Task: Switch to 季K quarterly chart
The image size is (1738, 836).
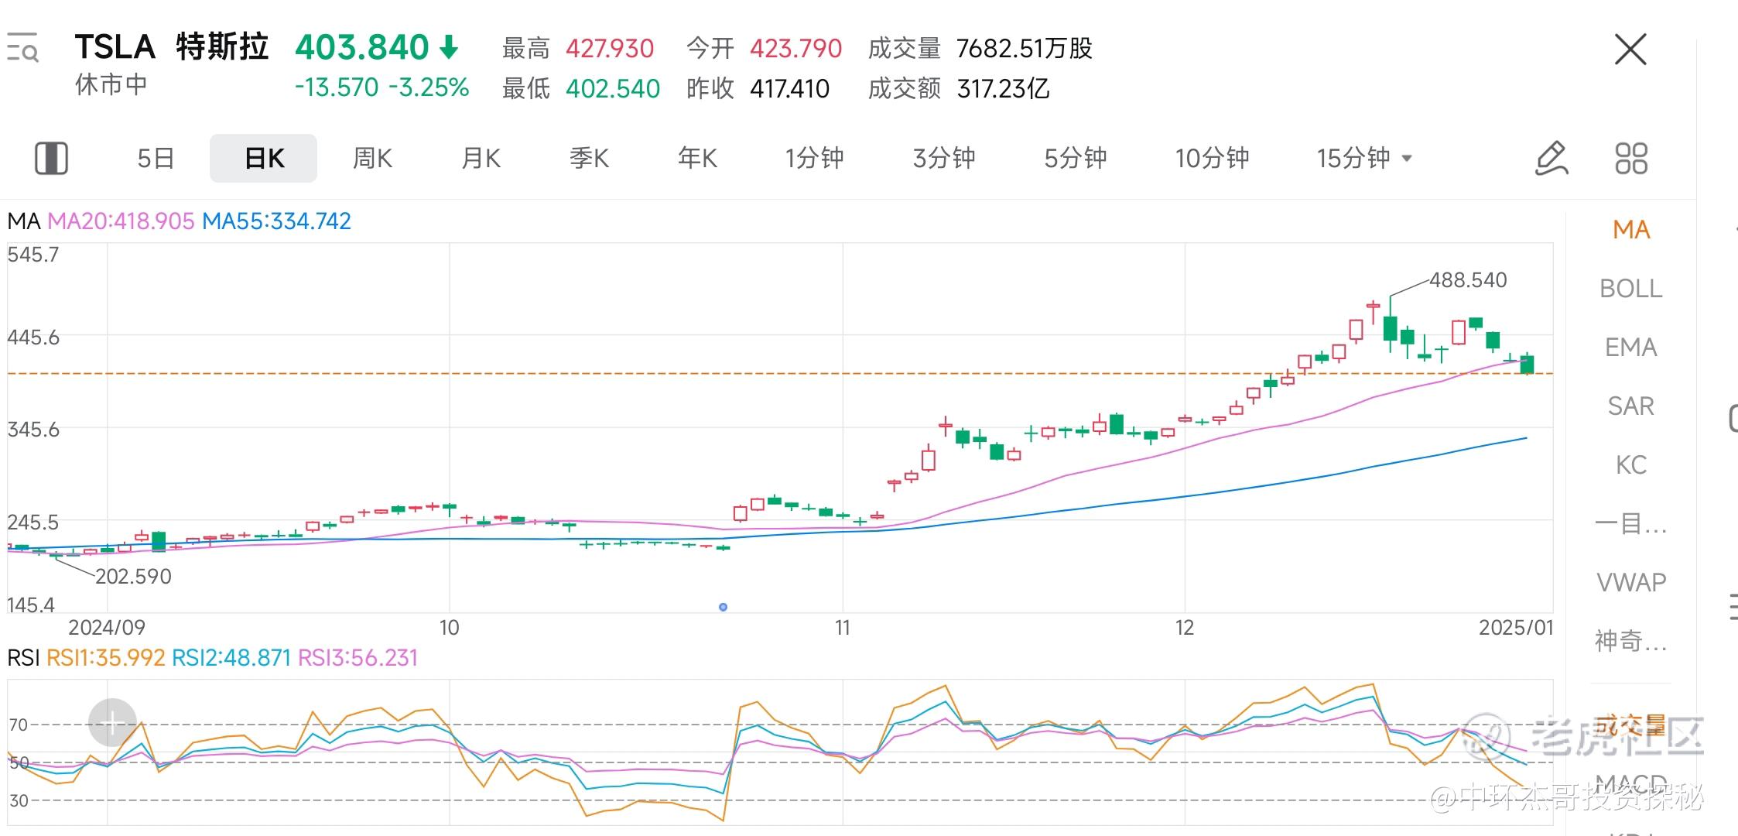Action: tap(589, 158)
